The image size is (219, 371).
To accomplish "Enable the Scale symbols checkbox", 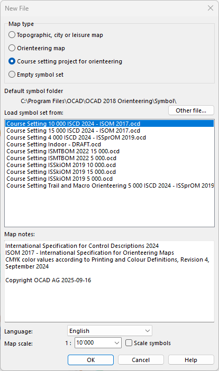I will (x=129, y=343).
